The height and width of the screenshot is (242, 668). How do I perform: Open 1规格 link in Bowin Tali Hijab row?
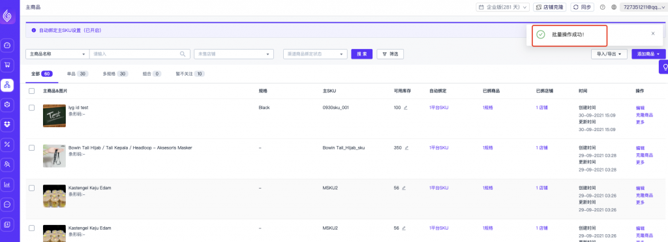[488, 148]
